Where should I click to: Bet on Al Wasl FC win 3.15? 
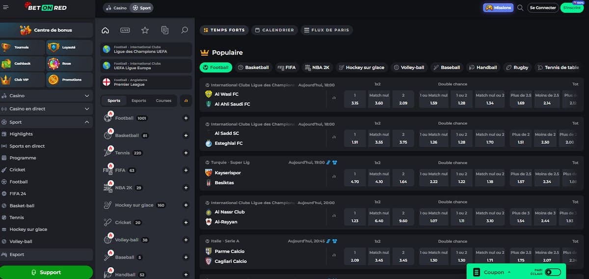(355, 99)
